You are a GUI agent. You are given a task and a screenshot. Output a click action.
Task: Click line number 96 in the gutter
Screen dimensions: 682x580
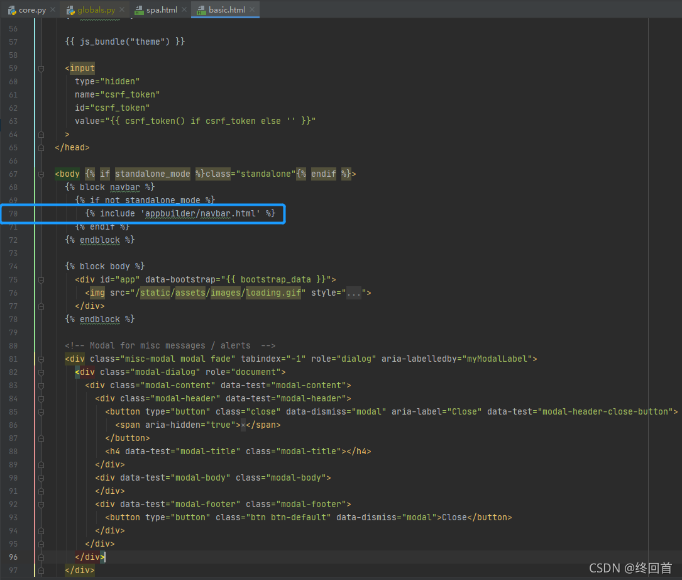[13, 557]
